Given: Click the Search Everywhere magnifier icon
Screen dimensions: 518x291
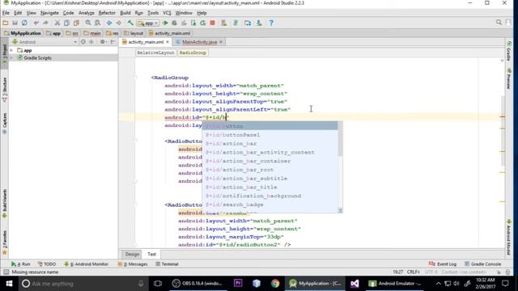Looking at the screenshot, I should click(x=499, y=23).
